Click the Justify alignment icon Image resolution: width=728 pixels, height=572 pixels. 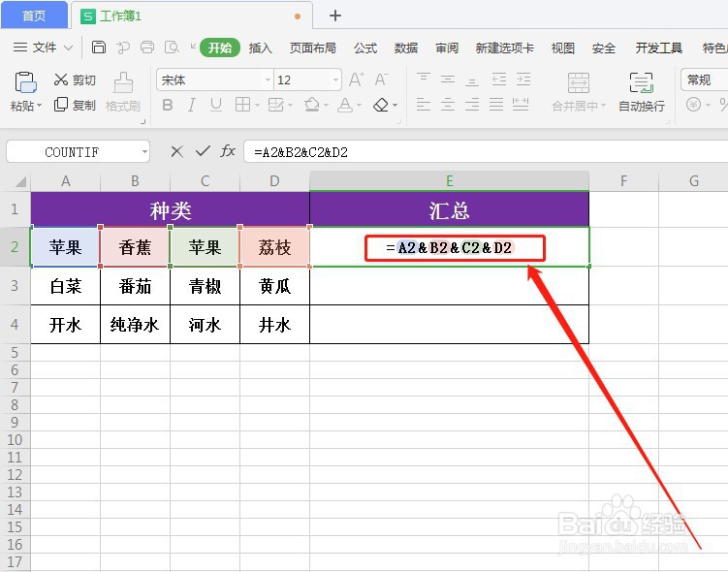(x=496, y=105)
